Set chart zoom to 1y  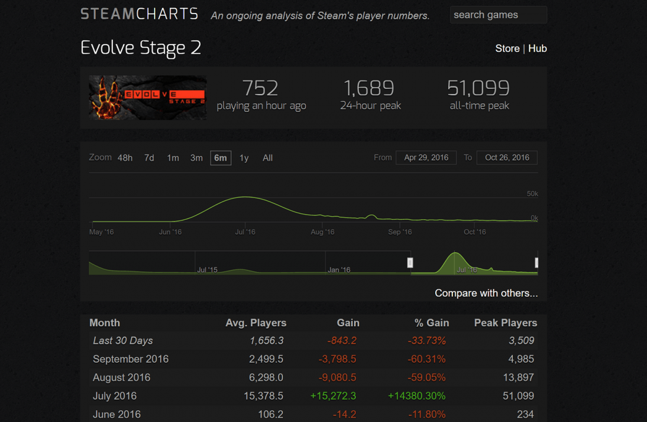(244, 158)
